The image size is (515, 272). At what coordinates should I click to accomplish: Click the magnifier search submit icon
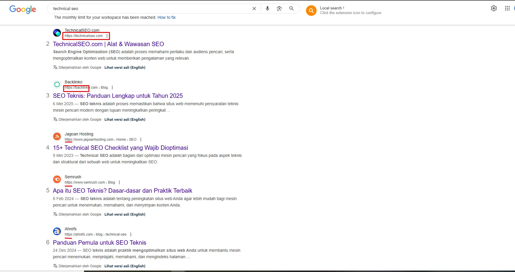pos(291,9)
